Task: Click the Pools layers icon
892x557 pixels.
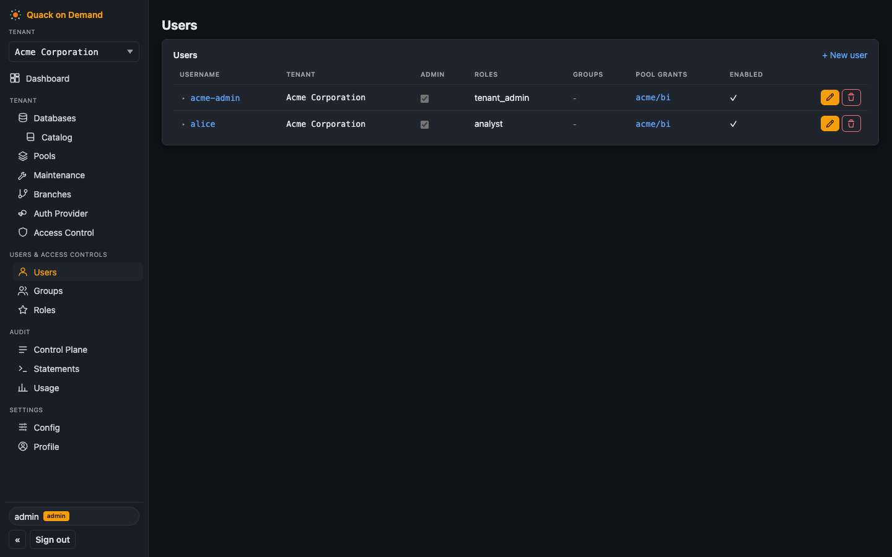Action: [x=23, y=156]
